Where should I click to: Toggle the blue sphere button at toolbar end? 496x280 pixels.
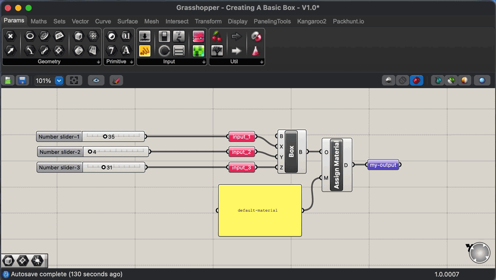[482, 80]
